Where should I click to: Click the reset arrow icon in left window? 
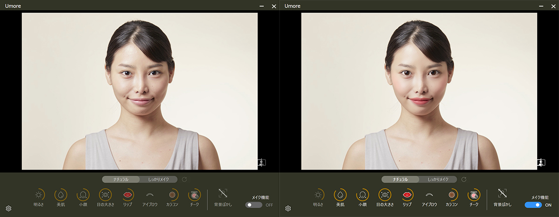click(184, 179)
